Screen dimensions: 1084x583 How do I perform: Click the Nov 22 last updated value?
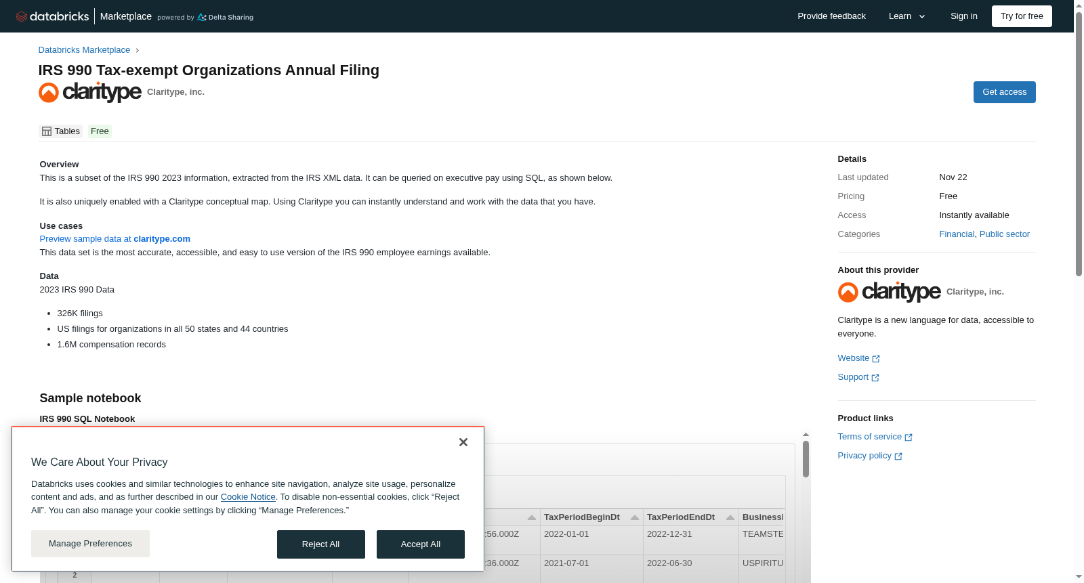coord(953,177)
